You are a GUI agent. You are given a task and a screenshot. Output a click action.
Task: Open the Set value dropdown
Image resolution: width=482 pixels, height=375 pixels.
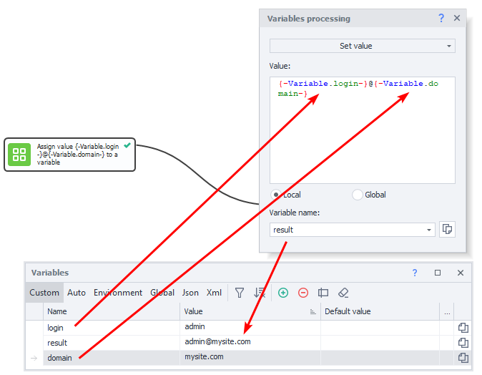[x=362, y=46]
